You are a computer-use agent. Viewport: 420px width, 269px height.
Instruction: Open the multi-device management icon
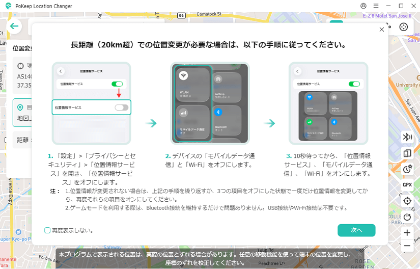tap(407, 153)
